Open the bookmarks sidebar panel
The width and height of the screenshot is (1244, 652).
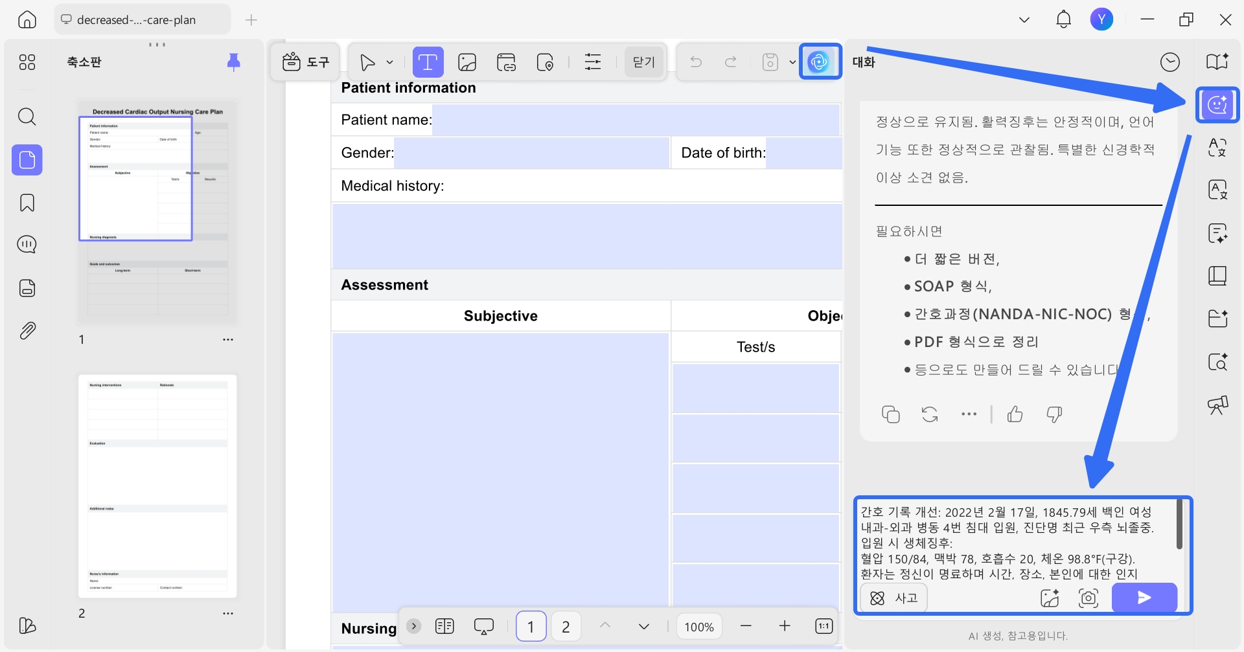tap(27, 203)
